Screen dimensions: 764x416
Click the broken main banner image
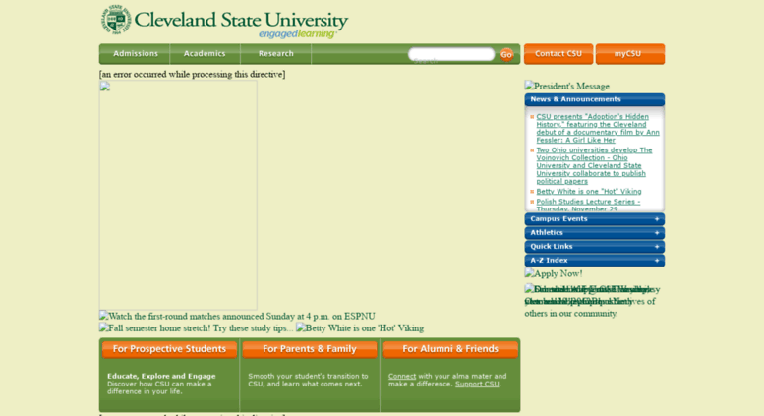tap(178, 195)
